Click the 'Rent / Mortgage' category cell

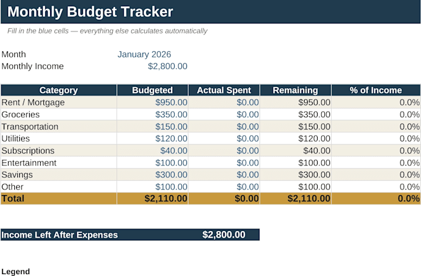[x=59, y=102]
